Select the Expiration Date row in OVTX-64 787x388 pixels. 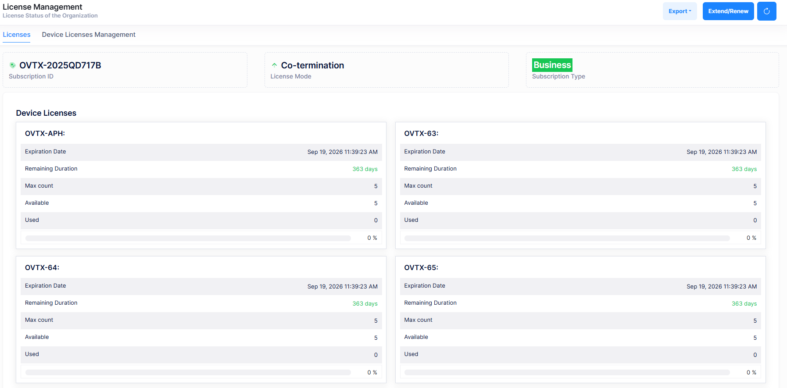[x=201, y=286]
